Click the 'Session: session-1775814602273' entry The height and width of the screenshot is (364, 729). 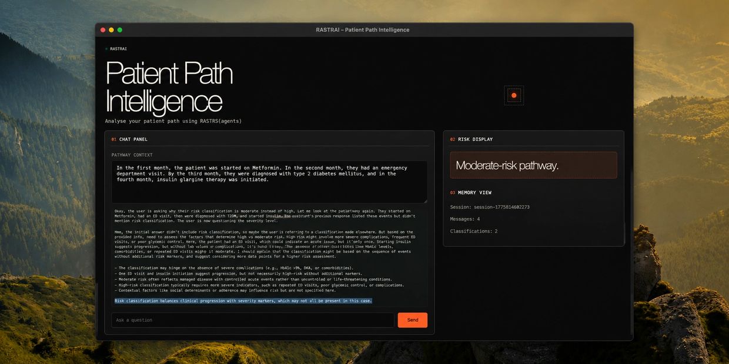pos(490,207)
